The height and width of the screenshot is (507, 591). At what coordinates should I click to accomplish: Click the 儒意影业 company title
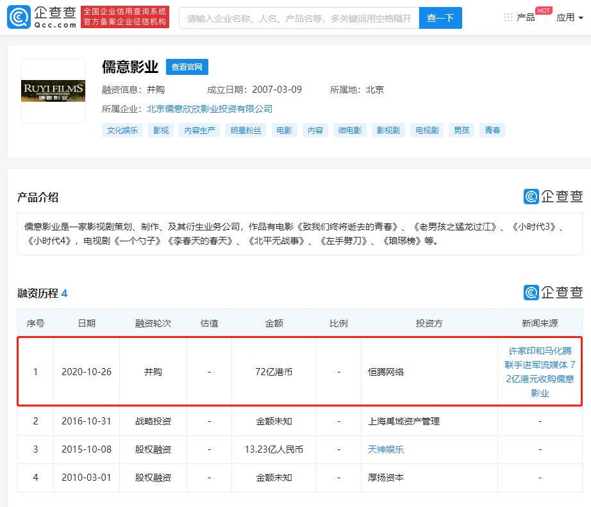coord(130,67)
